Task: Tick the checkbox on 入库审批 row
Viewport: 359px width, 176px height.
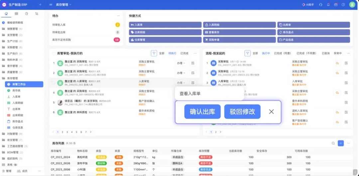Action: point(54,83)
